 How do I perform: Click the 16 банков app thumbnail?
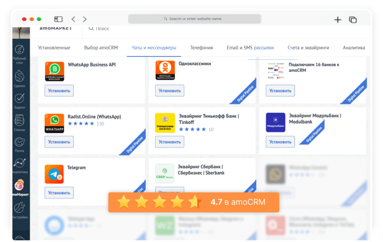tap(276, 71)
